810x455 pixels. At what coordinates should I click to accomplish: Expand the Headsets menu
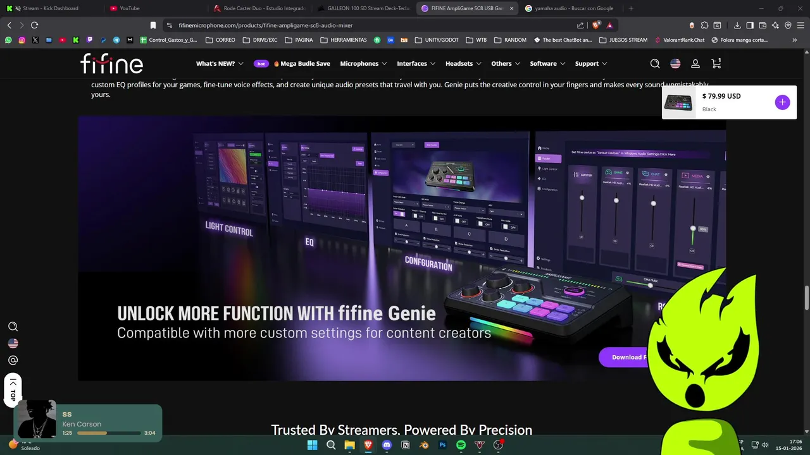pyautogui.click(x=463, y=64)
